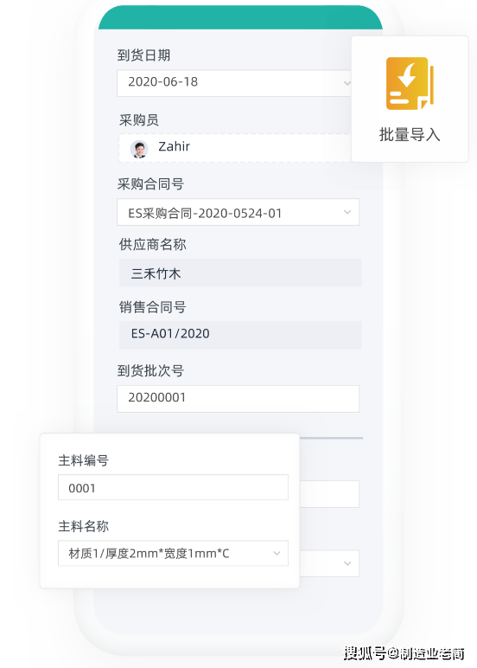Click the 材质1/厚度2mm material name selector
Viewport: 477px width, 668px height.
click(x=173, y=554)
